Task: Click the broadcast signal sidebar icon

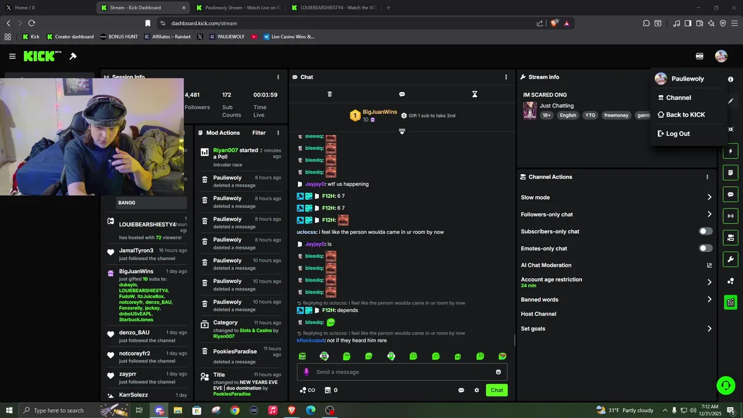Action: pos(731,216)
